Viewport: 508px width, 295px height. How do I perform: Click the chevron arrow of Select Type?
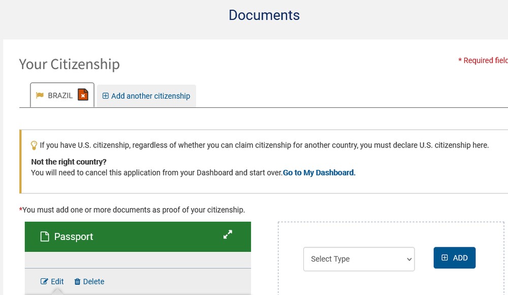click(x=409, y=259)
